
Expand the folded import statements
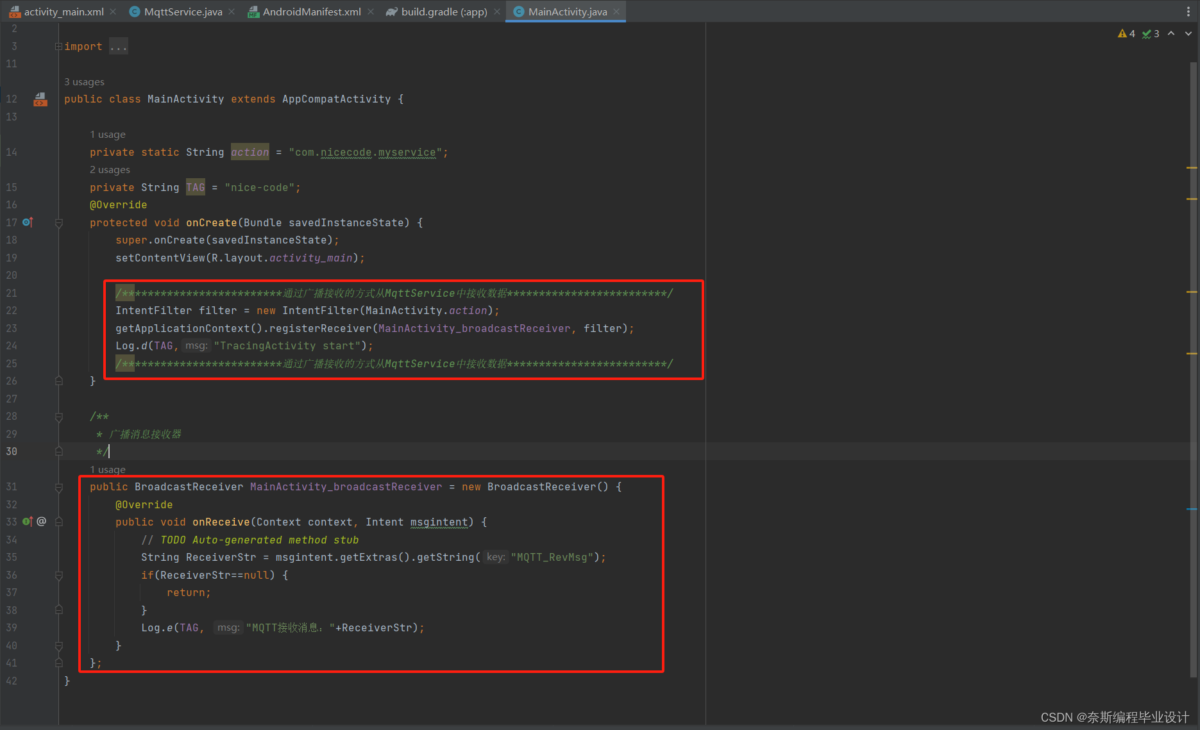coord(58,46)
